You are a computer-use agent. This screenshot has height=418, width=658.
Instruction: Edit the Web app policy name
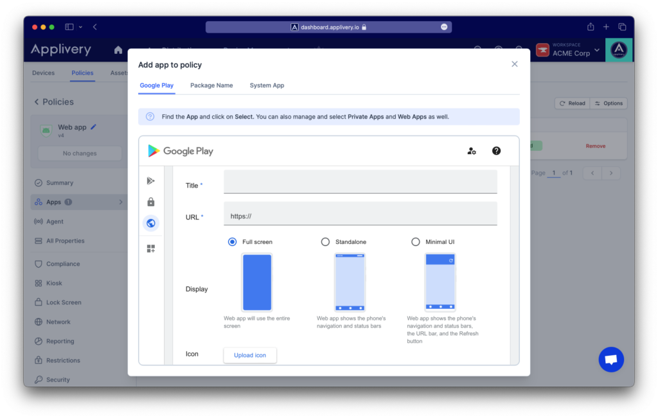click(x=94, y=126)
